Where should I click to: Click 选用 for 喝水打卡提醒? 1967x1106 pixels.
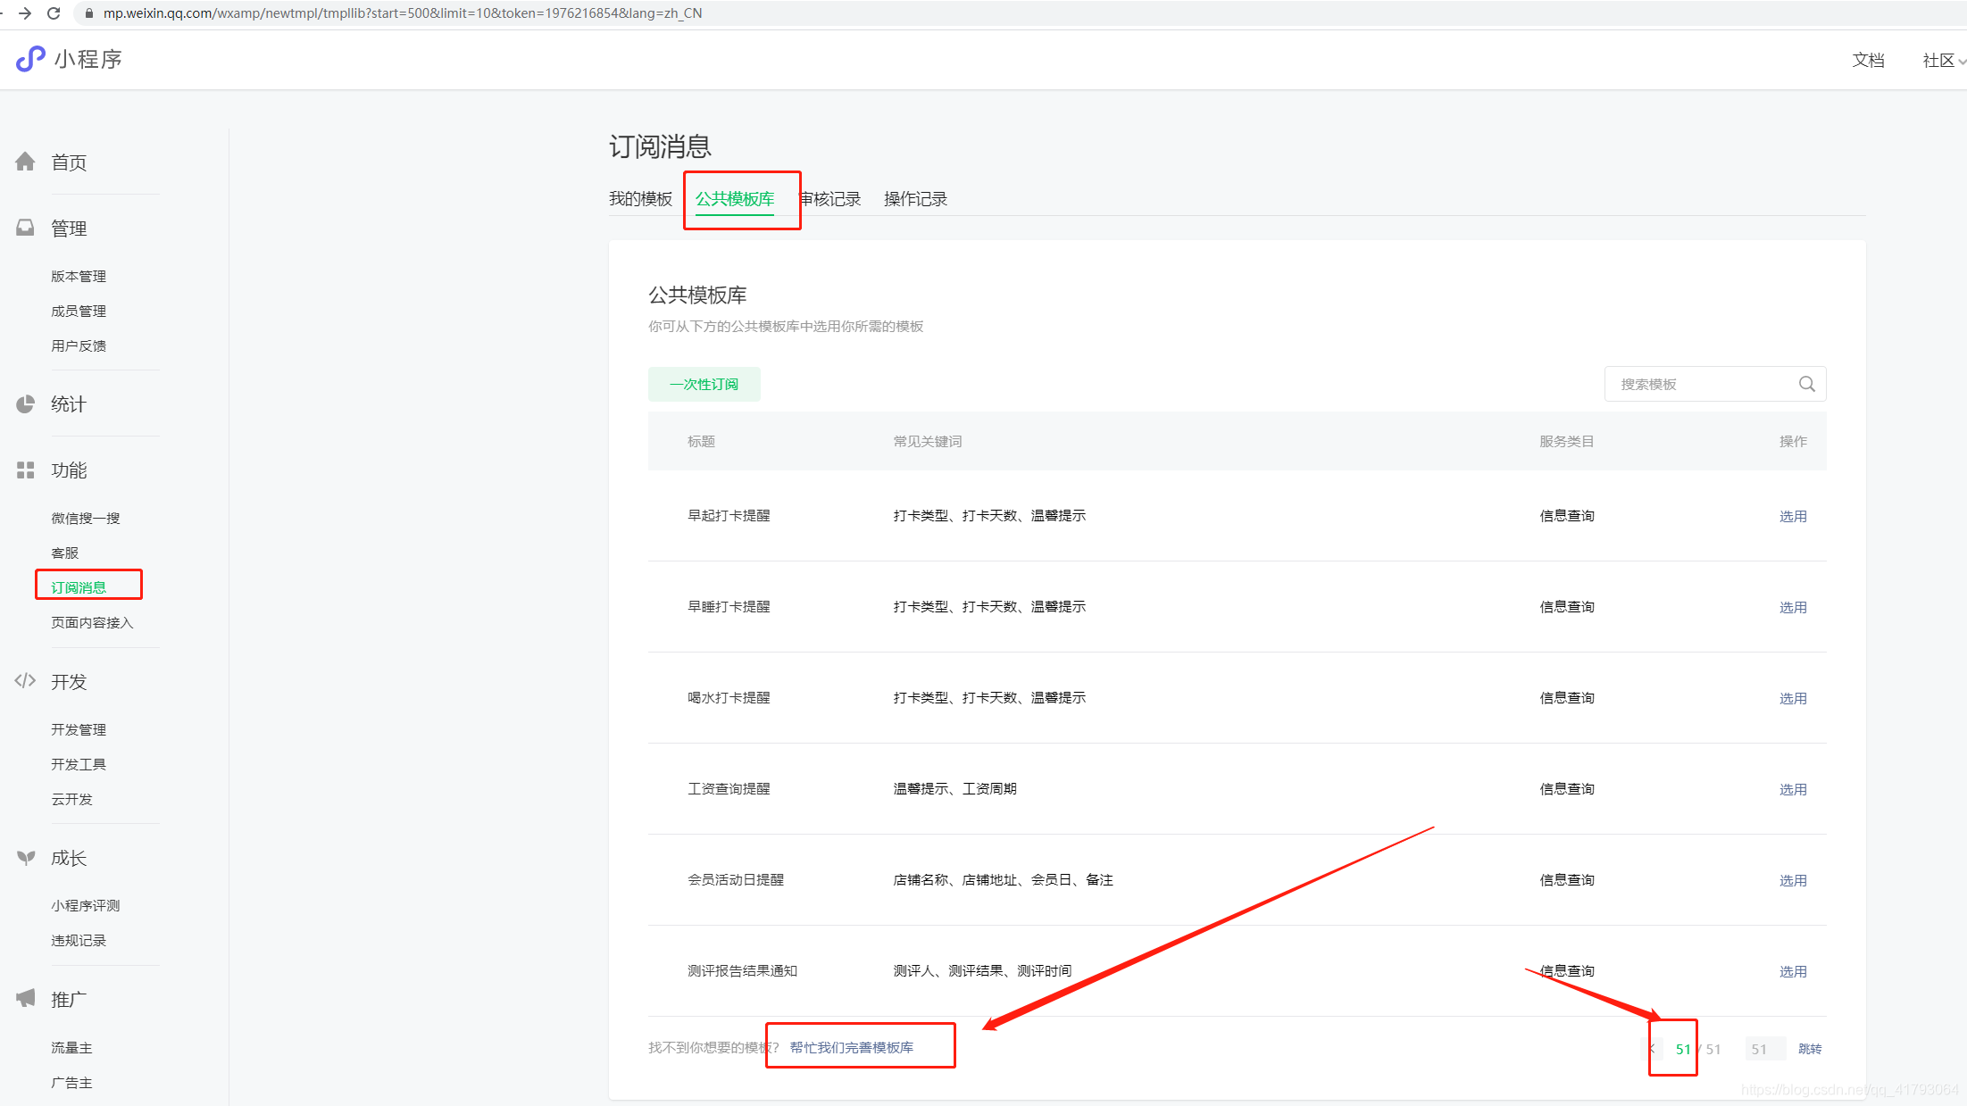coord(1793,698)
